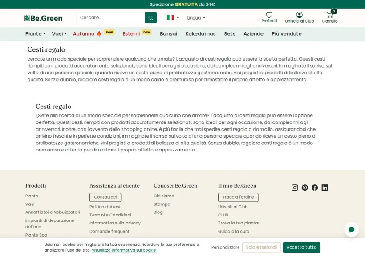This screenshot has height=257, width=365.
Task: Open the Sets category
Action: click(x=230, y=33)
